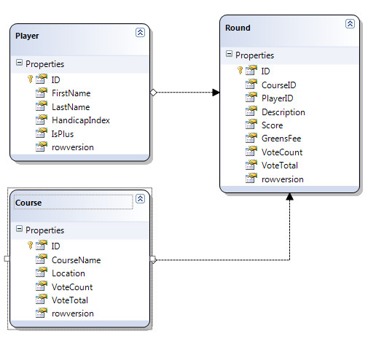Select the CourseName property text

[x=76, y=260]
